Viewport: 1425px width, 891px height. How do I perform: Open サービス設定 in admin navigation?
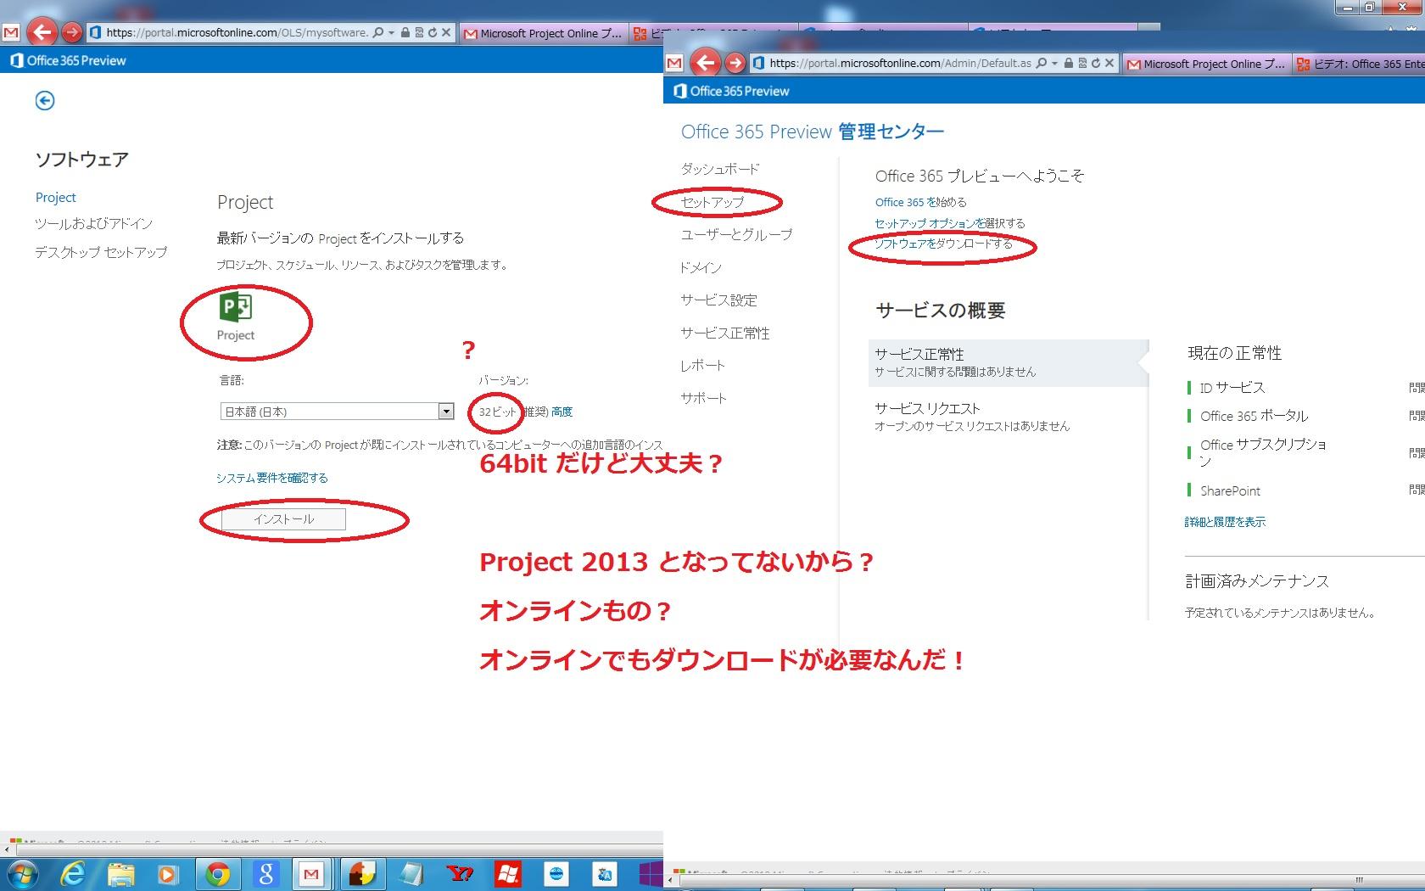(x=718, y=300)
